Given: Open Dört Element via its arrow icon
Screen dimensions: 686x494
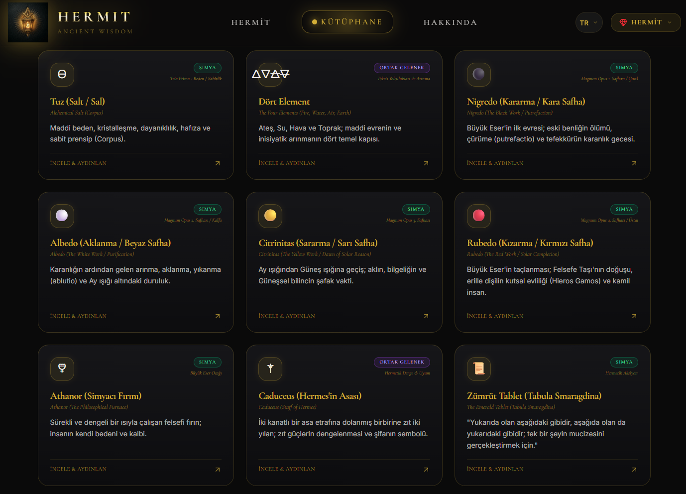Looking at the screenshot, I should (x=426, y=163).
